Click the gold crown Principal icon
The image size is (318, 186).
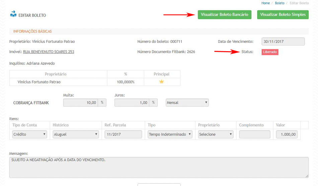coord(161,82)
